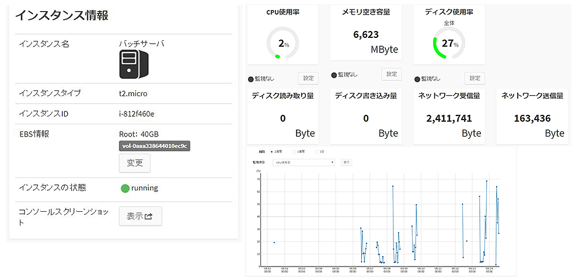Viewport: 572px width, 280px height.
Task: Click 設定 button below メモリ空き容量 card
Action: (x=391, y=74)
